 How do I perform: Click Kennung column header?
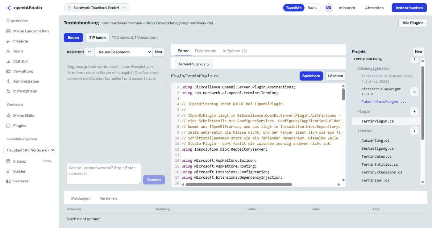coord(163,209)
